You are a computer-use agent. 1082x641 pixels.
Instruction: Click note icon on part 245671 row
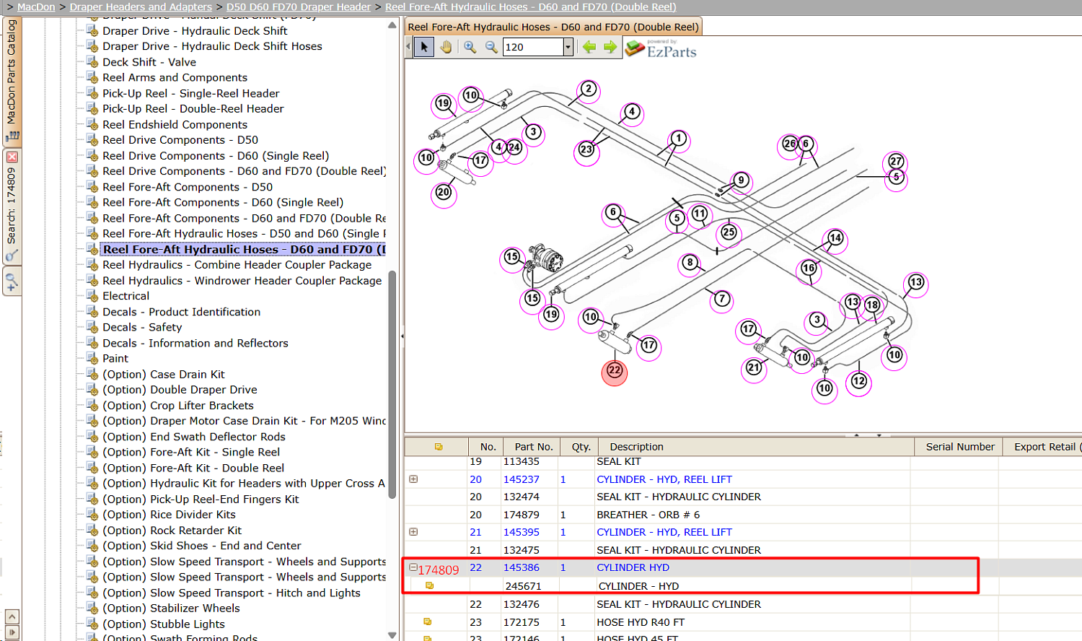coord(429,585)
